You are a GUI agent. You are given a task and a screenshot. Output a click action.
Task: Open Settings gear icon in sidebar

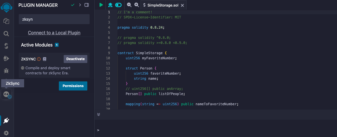pos(6,133)
